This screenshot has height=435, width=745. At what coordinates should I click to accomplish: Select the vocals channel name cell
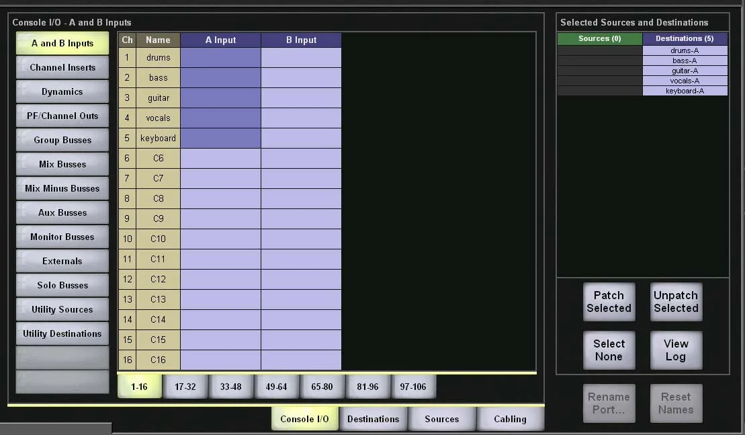(159, 118)
